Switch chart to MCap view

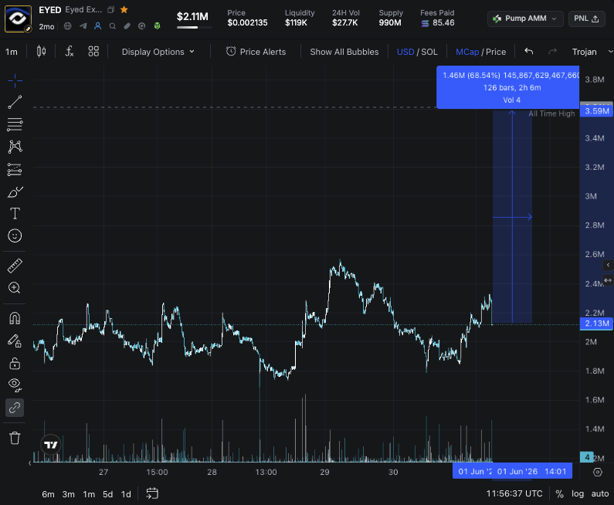pyautogui.click(x=467, y=52)
